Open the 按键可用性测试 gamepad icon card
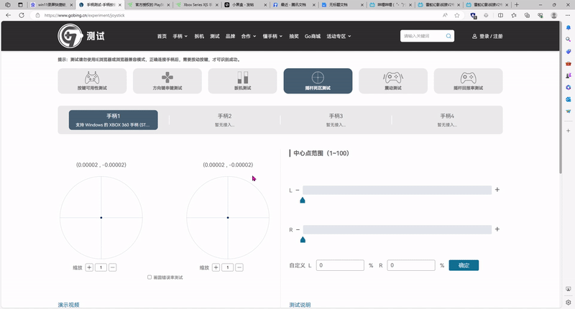Viewport: 575px width, 309px height. [x=92, y=81]
